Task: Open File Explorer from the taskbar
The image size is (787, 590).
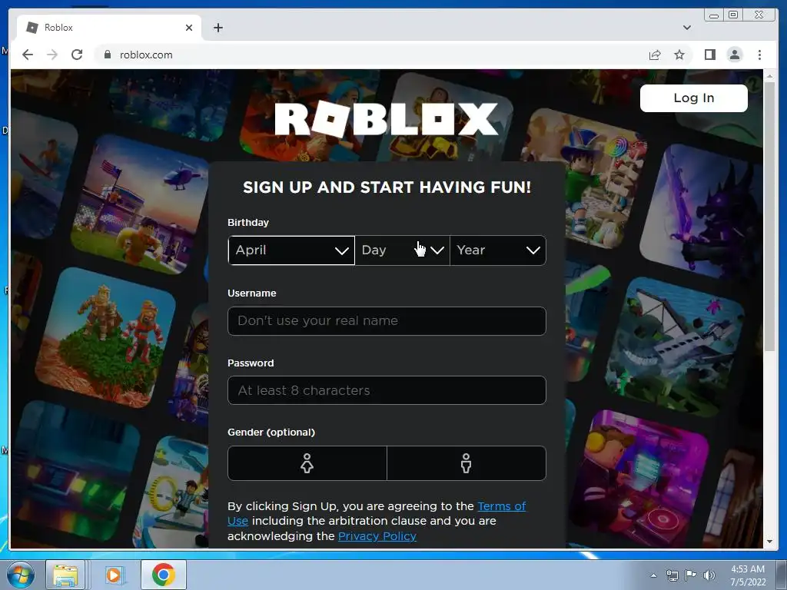Action: (x=65, y=575)
